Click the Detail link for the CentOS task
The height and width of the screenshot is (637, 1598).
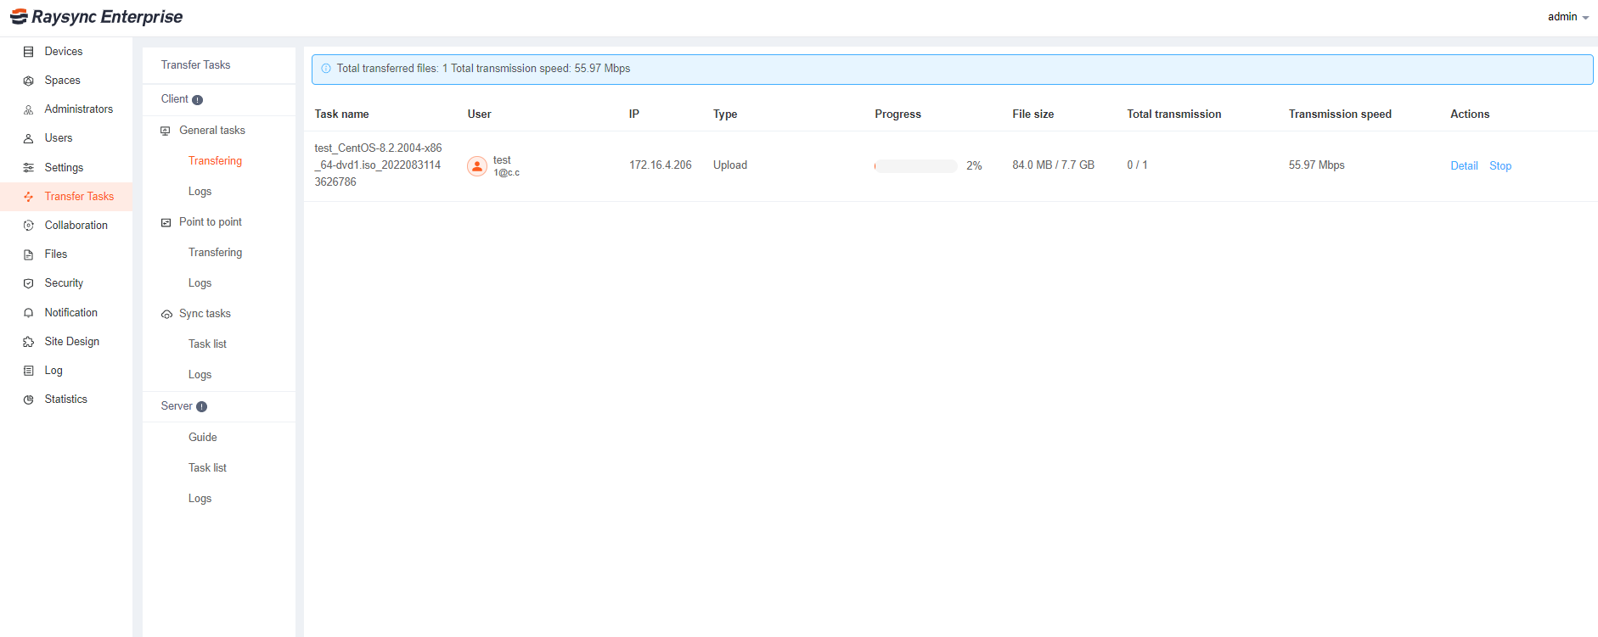tap(1464, 166)
